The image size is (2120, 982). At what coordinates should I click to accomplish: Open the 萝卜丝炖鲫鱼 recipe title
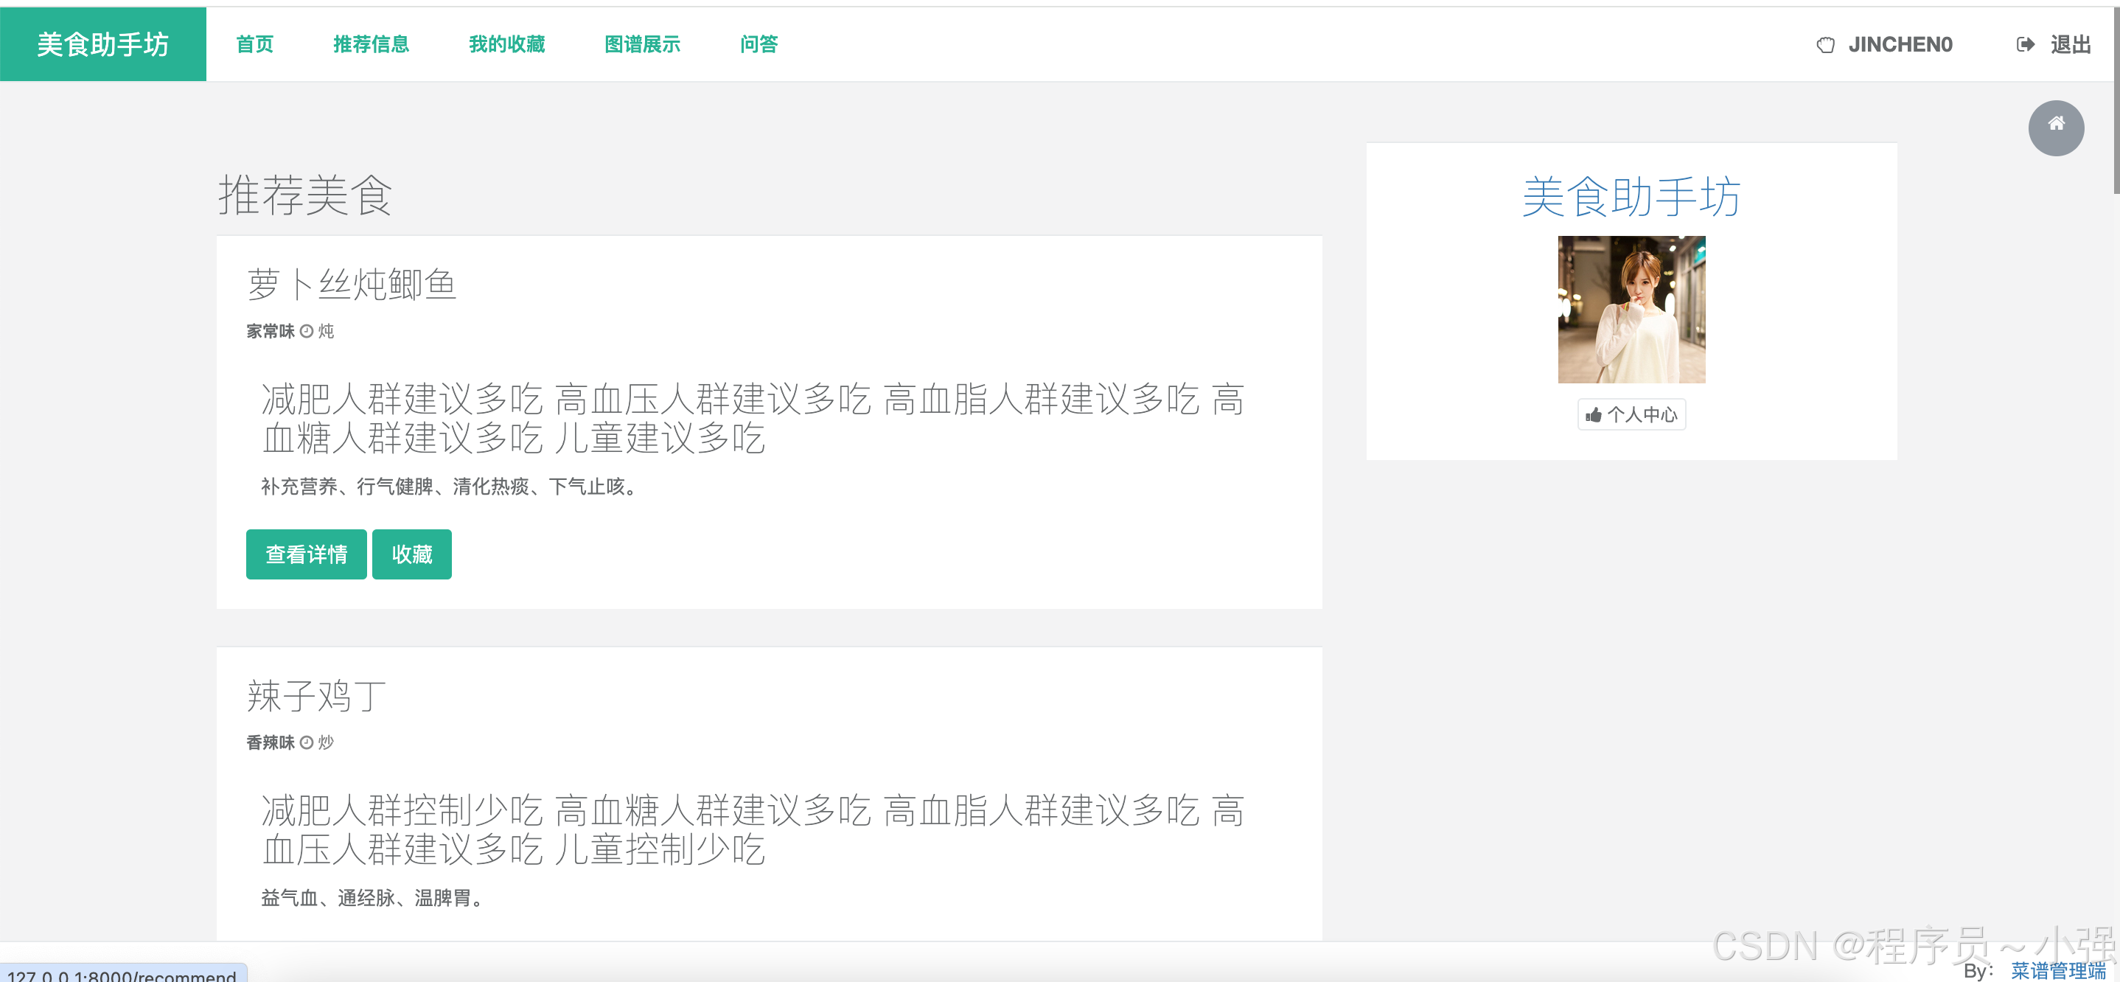coord(352,285)
